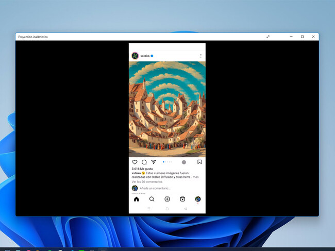Open the three-dot post options menu
Image resolution: width=335 pixels, height=251 pixels.
point(201,56)
